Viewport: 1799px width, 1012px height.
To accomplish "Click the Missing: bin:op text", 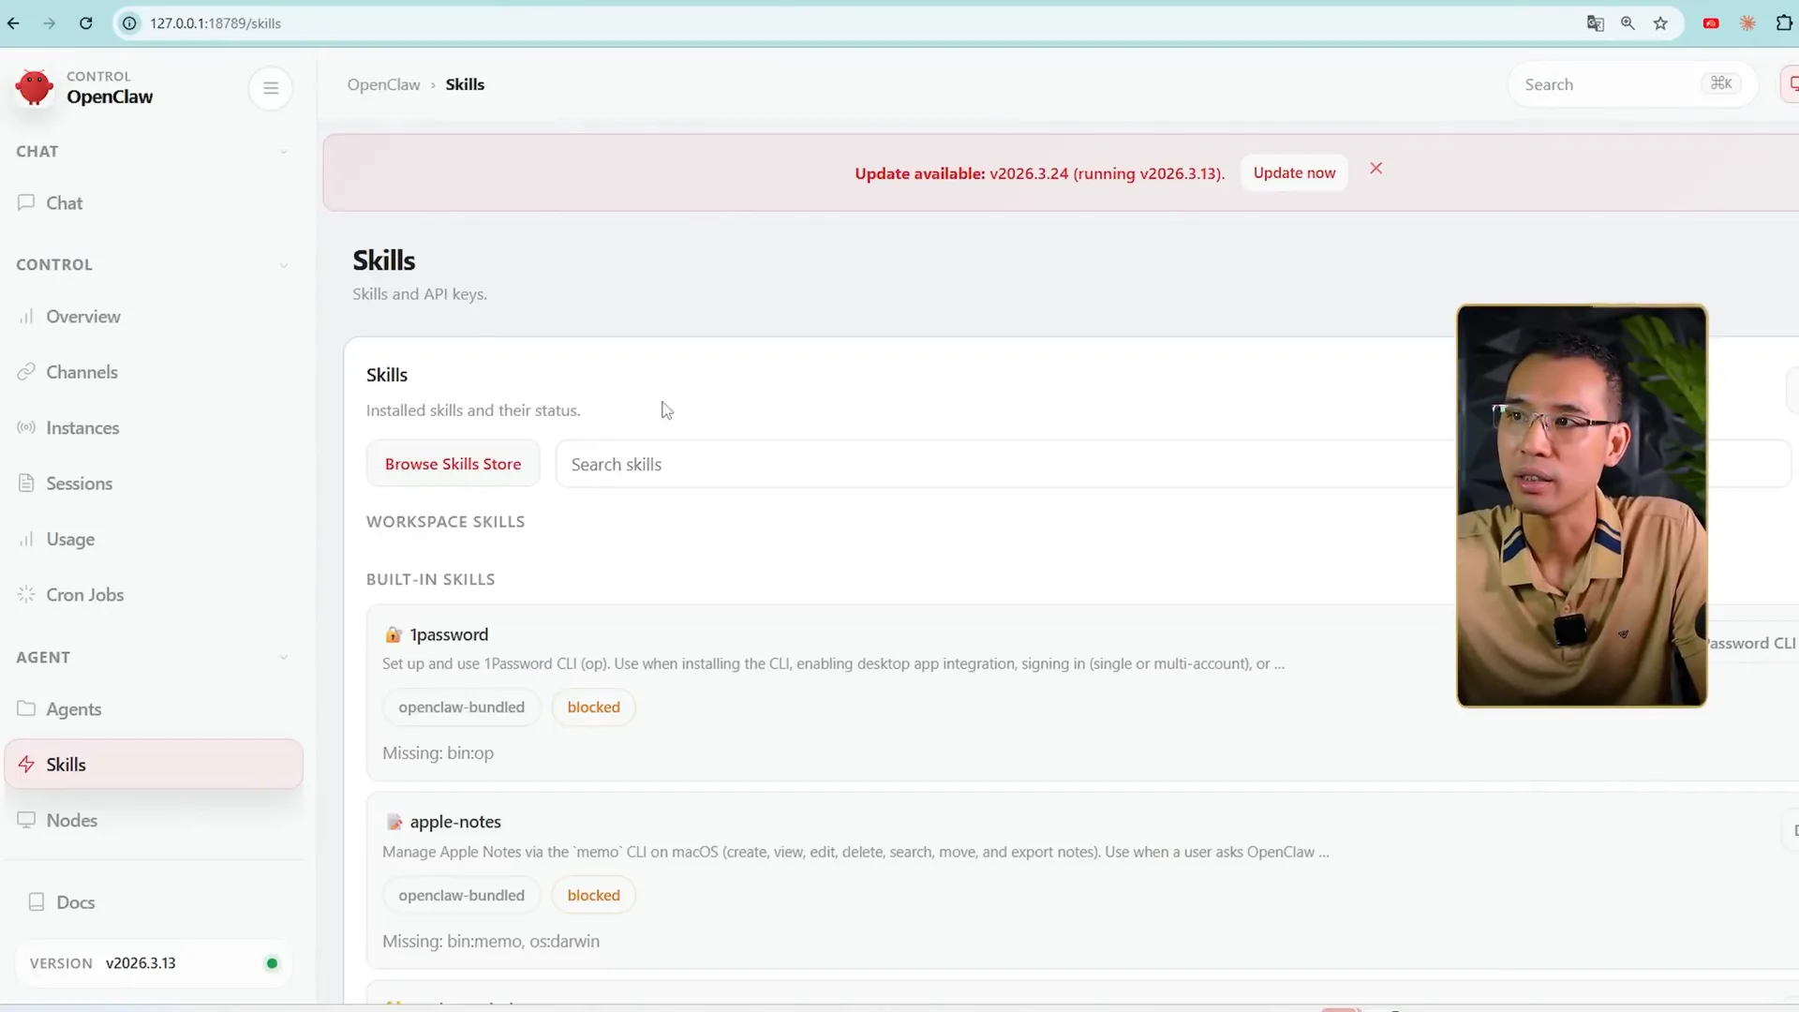I will pos(438,752).
